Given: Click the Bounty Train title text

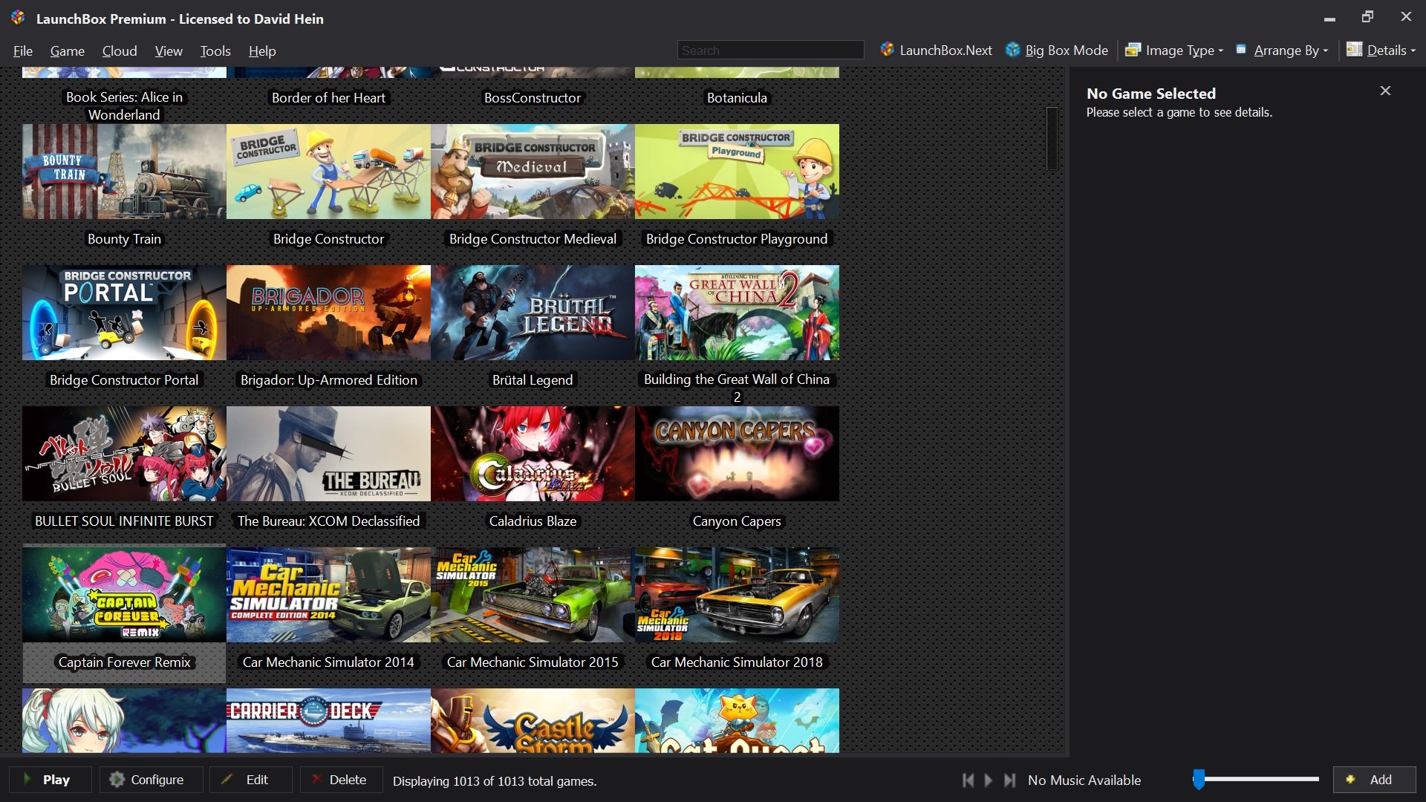Looking at the screenshot, I should pos(124,239).
